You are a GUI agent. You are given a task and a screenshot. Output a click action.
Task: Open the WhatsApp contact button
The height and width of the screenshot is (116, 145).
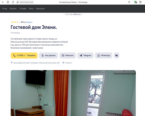(104, 56)
